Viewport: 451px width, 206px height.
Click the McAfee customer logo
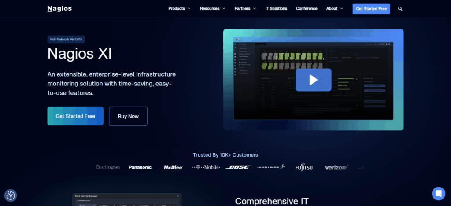point(173,167)
